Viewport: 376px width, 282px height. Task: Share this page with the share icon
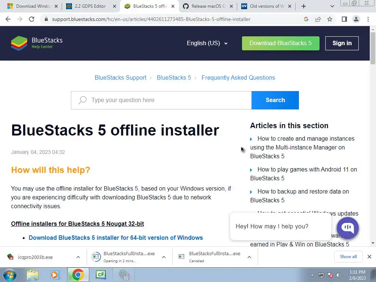pos(318,19)
